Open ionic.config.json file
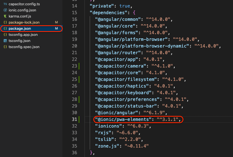 coord(22,10)
